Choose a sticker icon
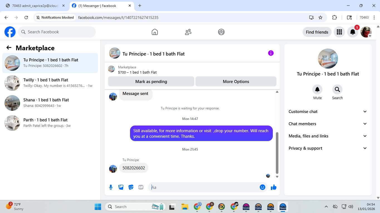 (131, 187)
